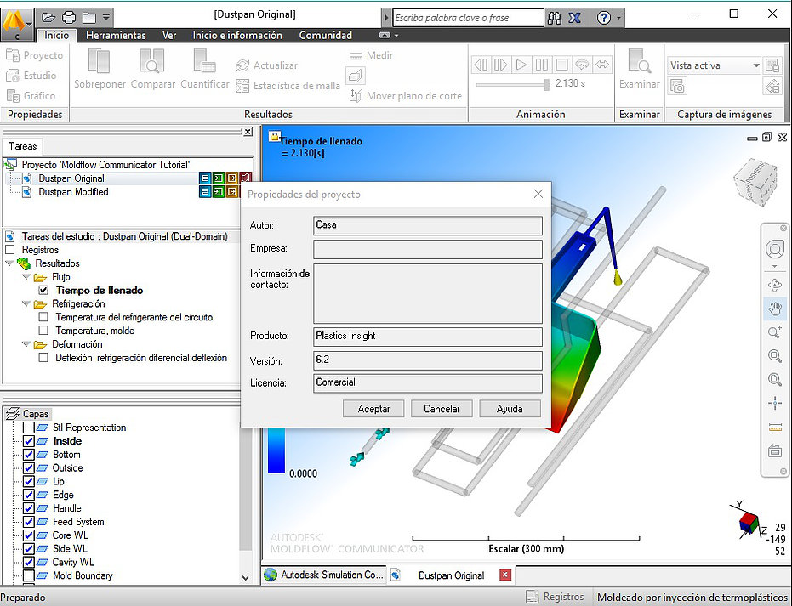Click the print icon in quick access toolbar
The image size is (792, 606).
coord(69,16)
